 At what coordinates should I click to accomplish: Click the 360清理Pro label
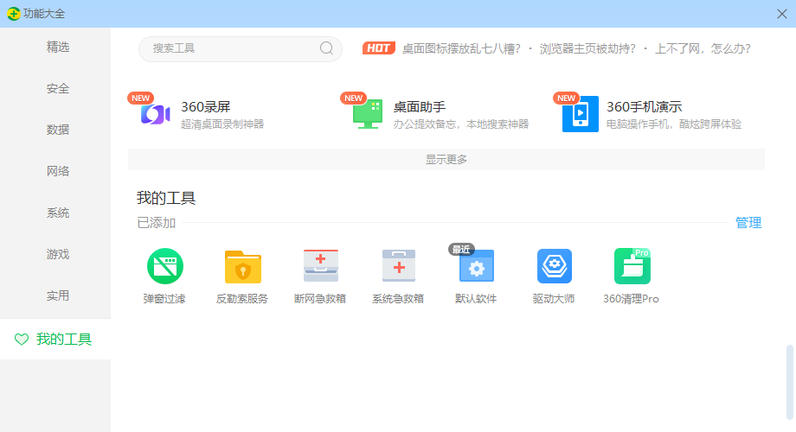tap(631, 299)
